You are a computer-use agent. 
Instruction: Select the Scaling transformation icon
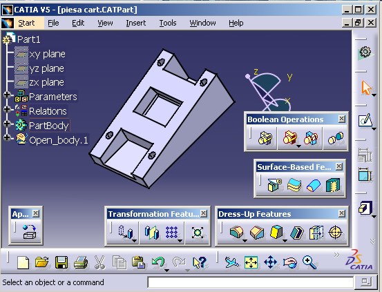(198, 233)
